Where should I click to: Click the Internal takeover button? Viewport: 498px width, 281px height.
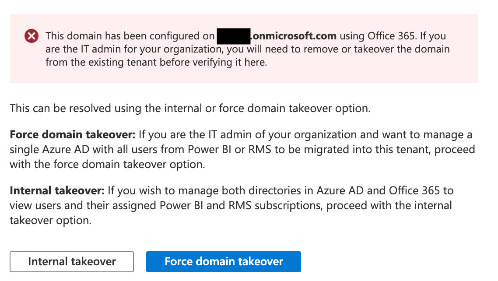coord(72,262)
